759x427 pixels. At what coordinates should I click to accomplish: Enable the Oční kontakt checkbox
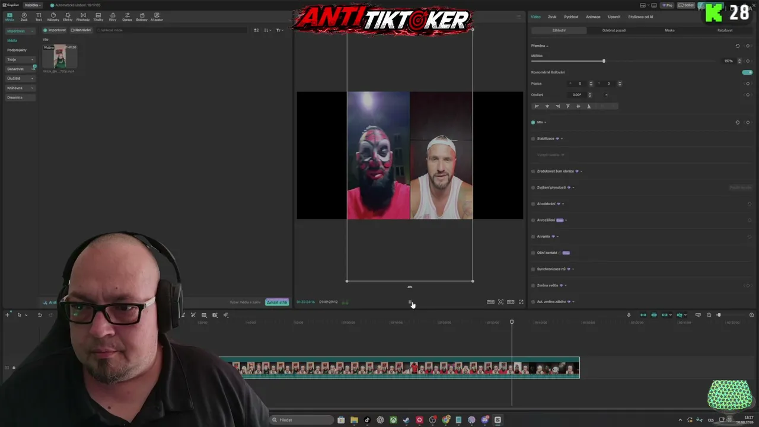(533, 253)
